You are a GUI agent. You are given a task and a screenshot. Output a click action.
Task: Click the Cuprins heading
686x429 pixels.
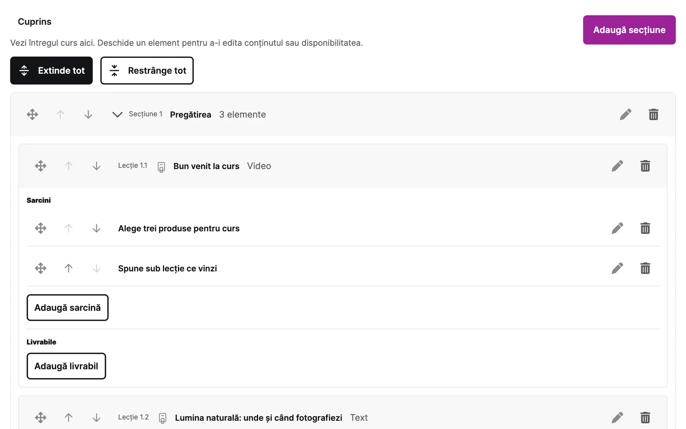pos(35,21)
